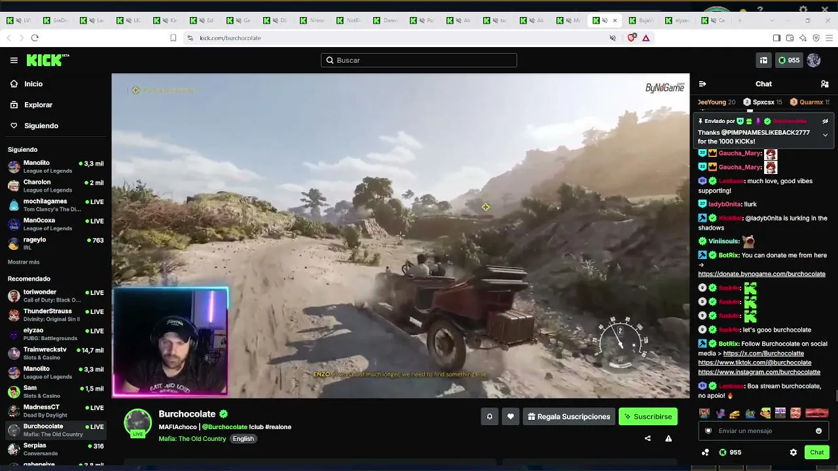The image size is (838, 471).
Task: Bookmark this page in the address bar
Action: [x=173, y=38]
